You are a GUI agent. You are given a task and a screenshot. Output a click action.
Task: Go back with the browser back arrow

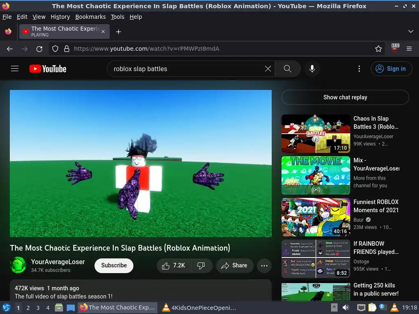coord(10,49)
